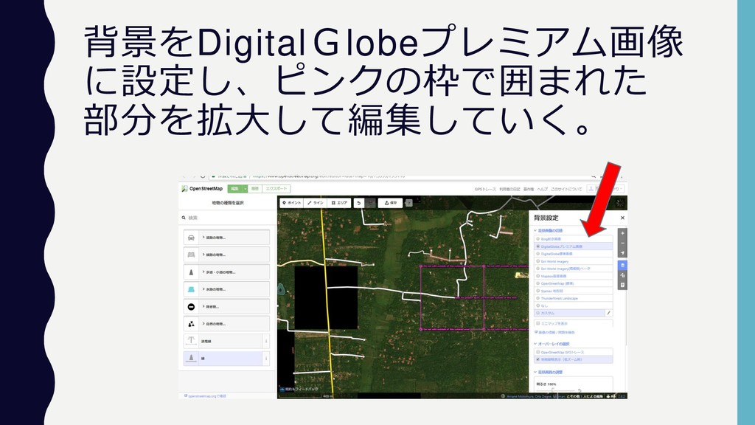Click the OpenStreetMap logo
Image resolution: width=755 pixels, height=425 pixels.
202,189
